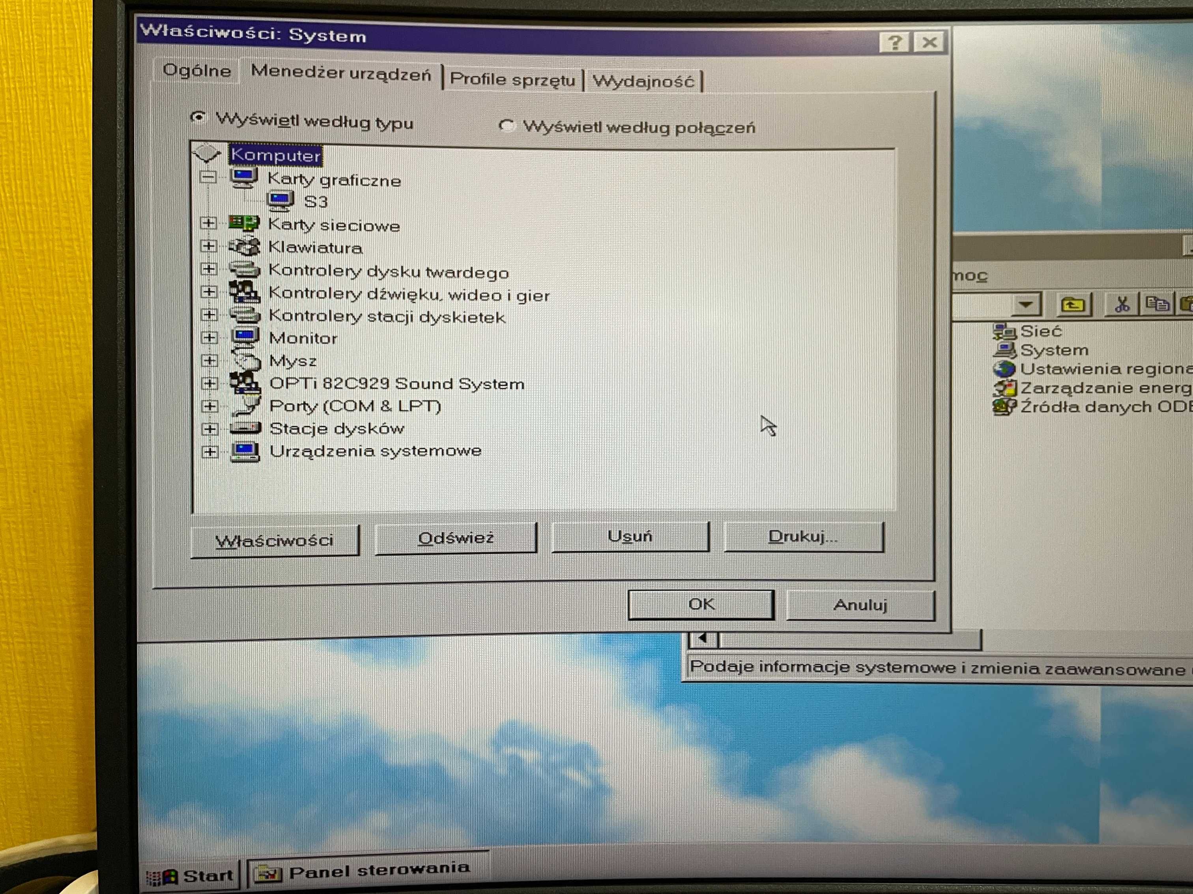This screenshot has width=1193, height=894.
Task: Collapse the Karty graficzne branch
Action: (208, 177)
